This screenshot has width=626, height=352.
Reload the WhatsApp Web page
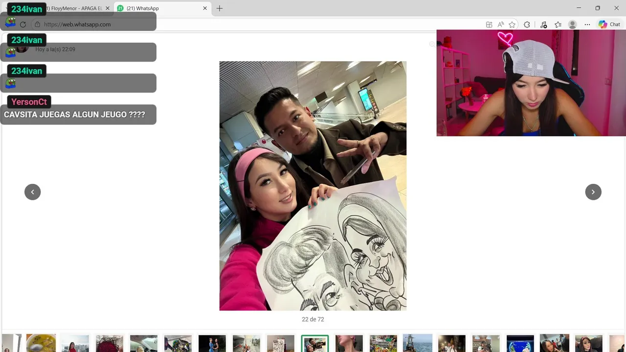23,24
